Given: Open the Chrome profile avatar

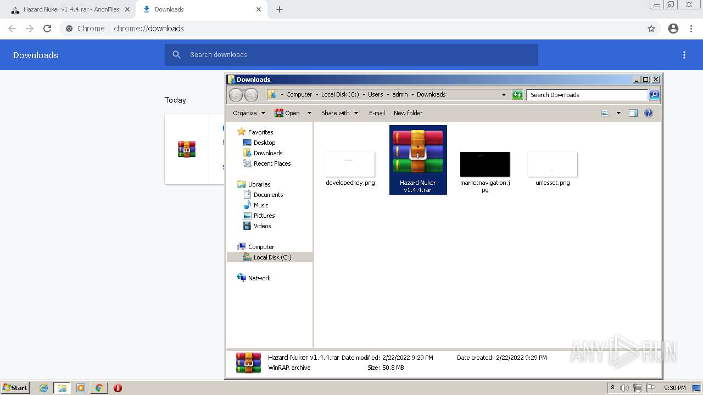Looking at the screenshot, I should [673, 29].
